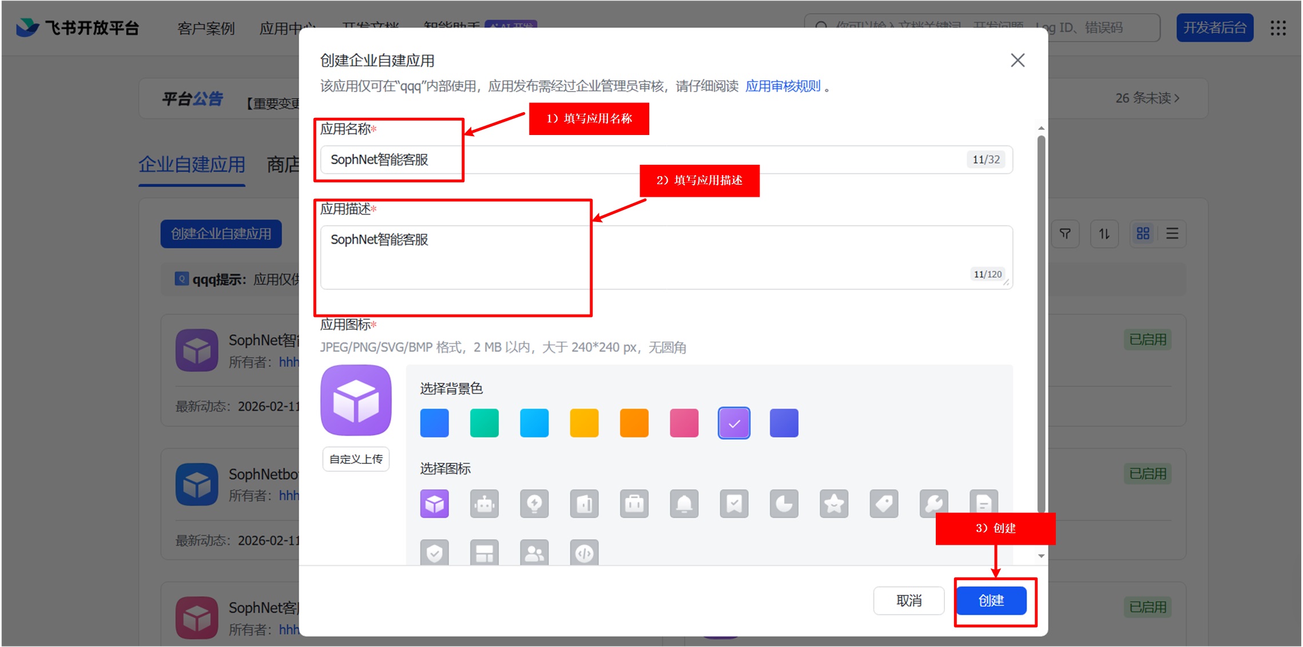Pick the pie chart app icon

(784, 504)
